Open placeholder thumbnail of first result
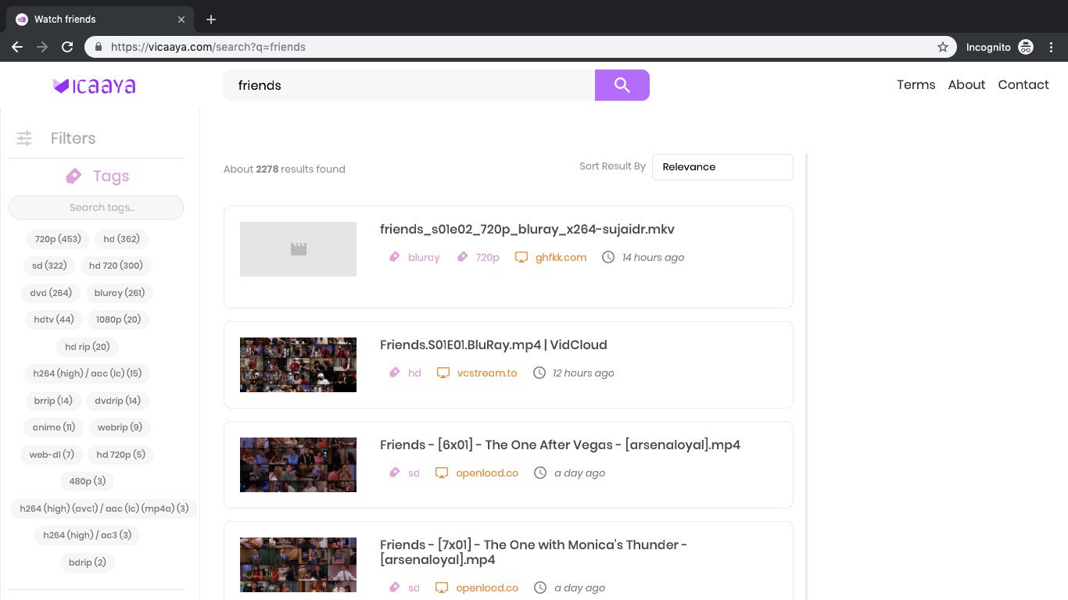Image resolution: width=1068 pixels, height=600 pixels. tap(298, 249)
